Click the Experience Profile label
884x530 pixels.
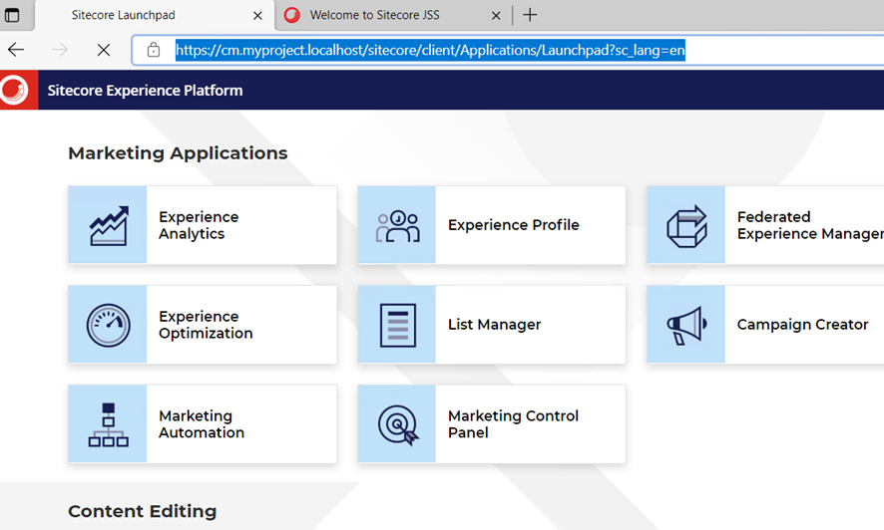point(514,225)
